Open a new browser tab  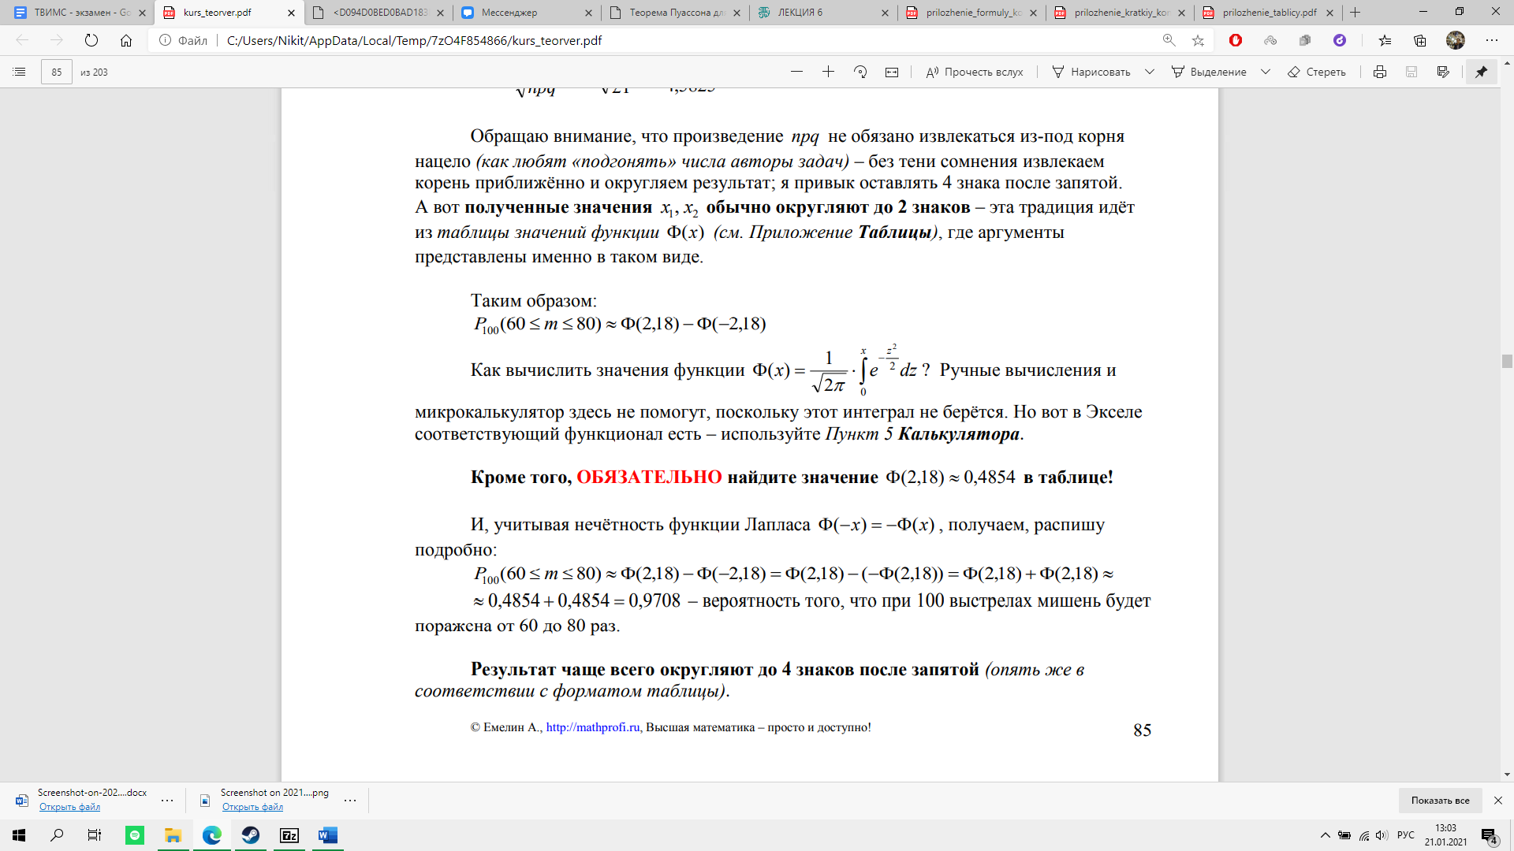[x=1356, y=13]
